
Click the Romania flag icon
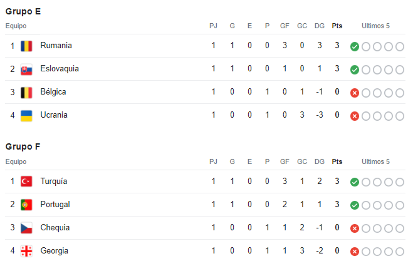(x=26, y=46)
